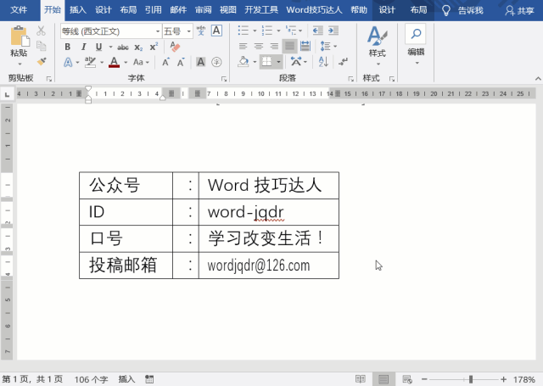Image resolution: width=543 pixels, height=386 pixels.
Task: Click the Cut scissors icon
Action: [41, 31]
